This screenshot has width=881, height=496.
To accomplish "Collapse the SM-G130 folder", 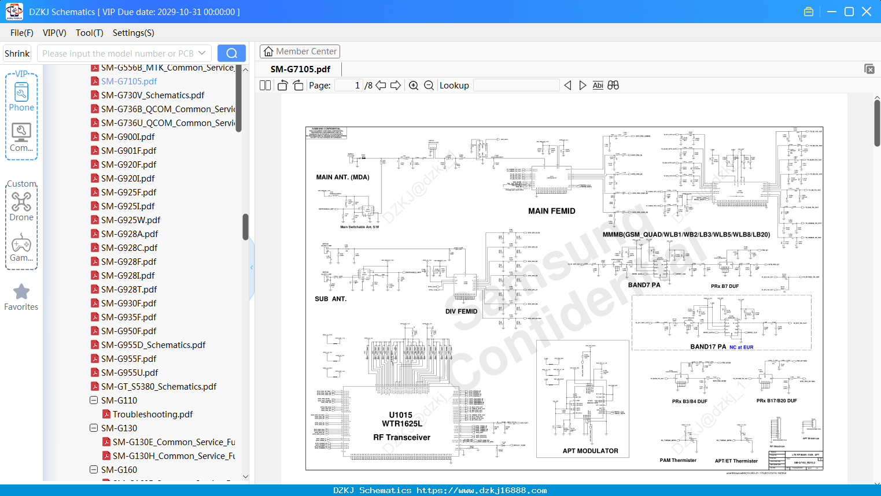I will tap(94, 428).
